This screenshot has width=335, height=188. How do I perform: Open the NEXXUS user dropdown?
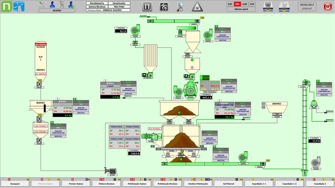point(57,10)
